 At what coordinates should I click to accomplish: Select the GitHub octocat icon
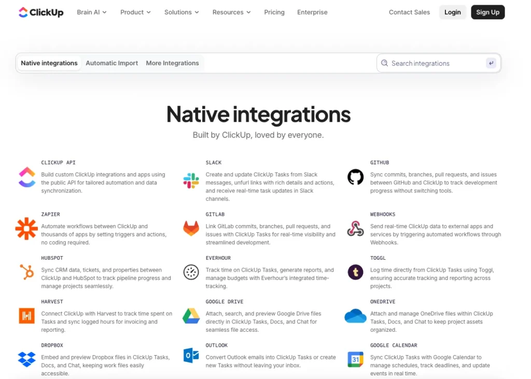355,177
